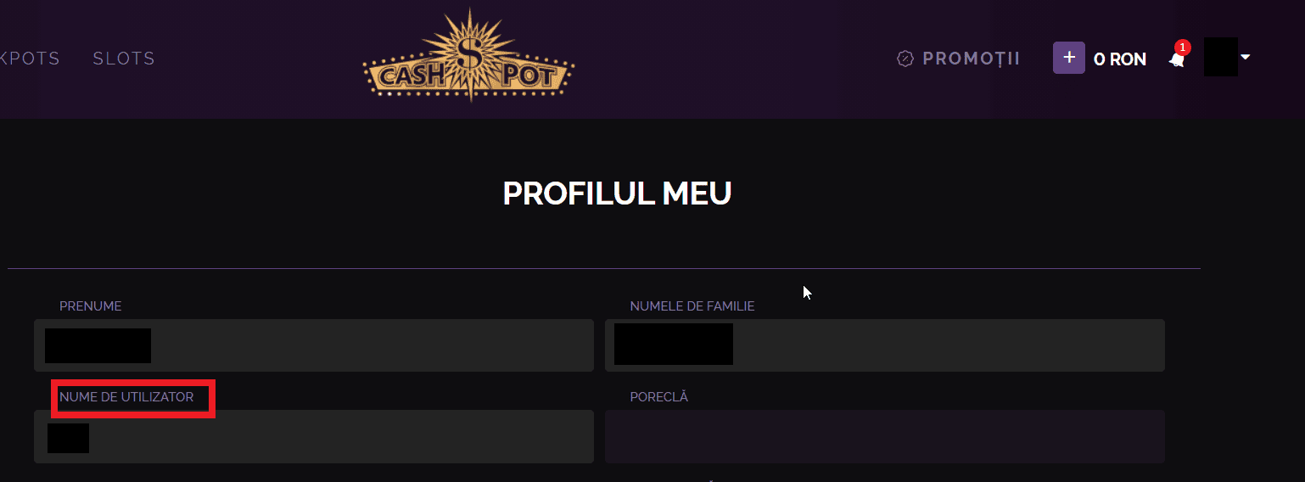Click the PRENUME label

pyautogui.click(x=91, y=306)
